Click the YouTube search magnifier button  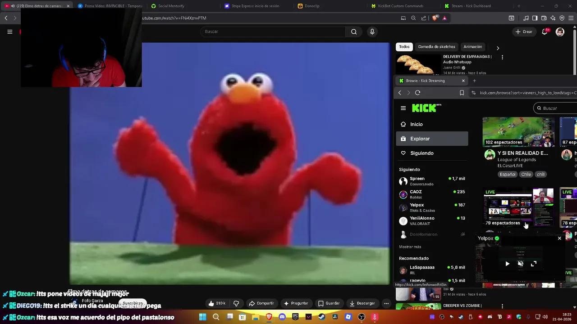(354, 31)
